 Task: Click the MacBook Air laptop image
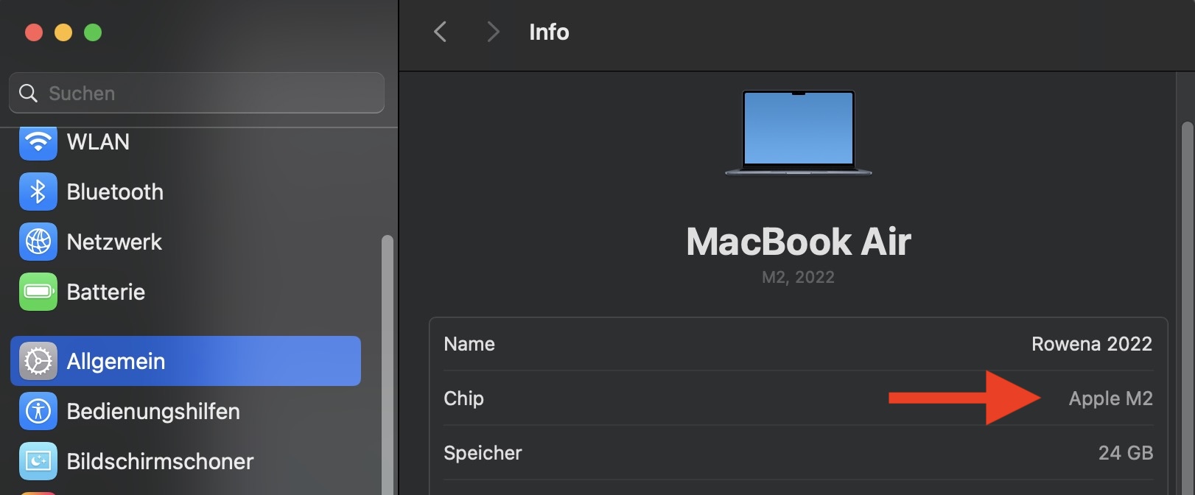(799, 133)
